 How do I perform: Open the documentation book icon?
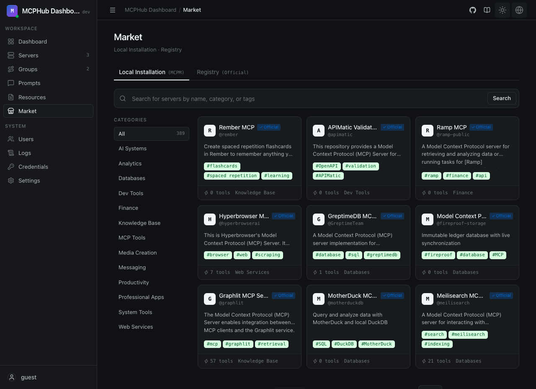487,10
